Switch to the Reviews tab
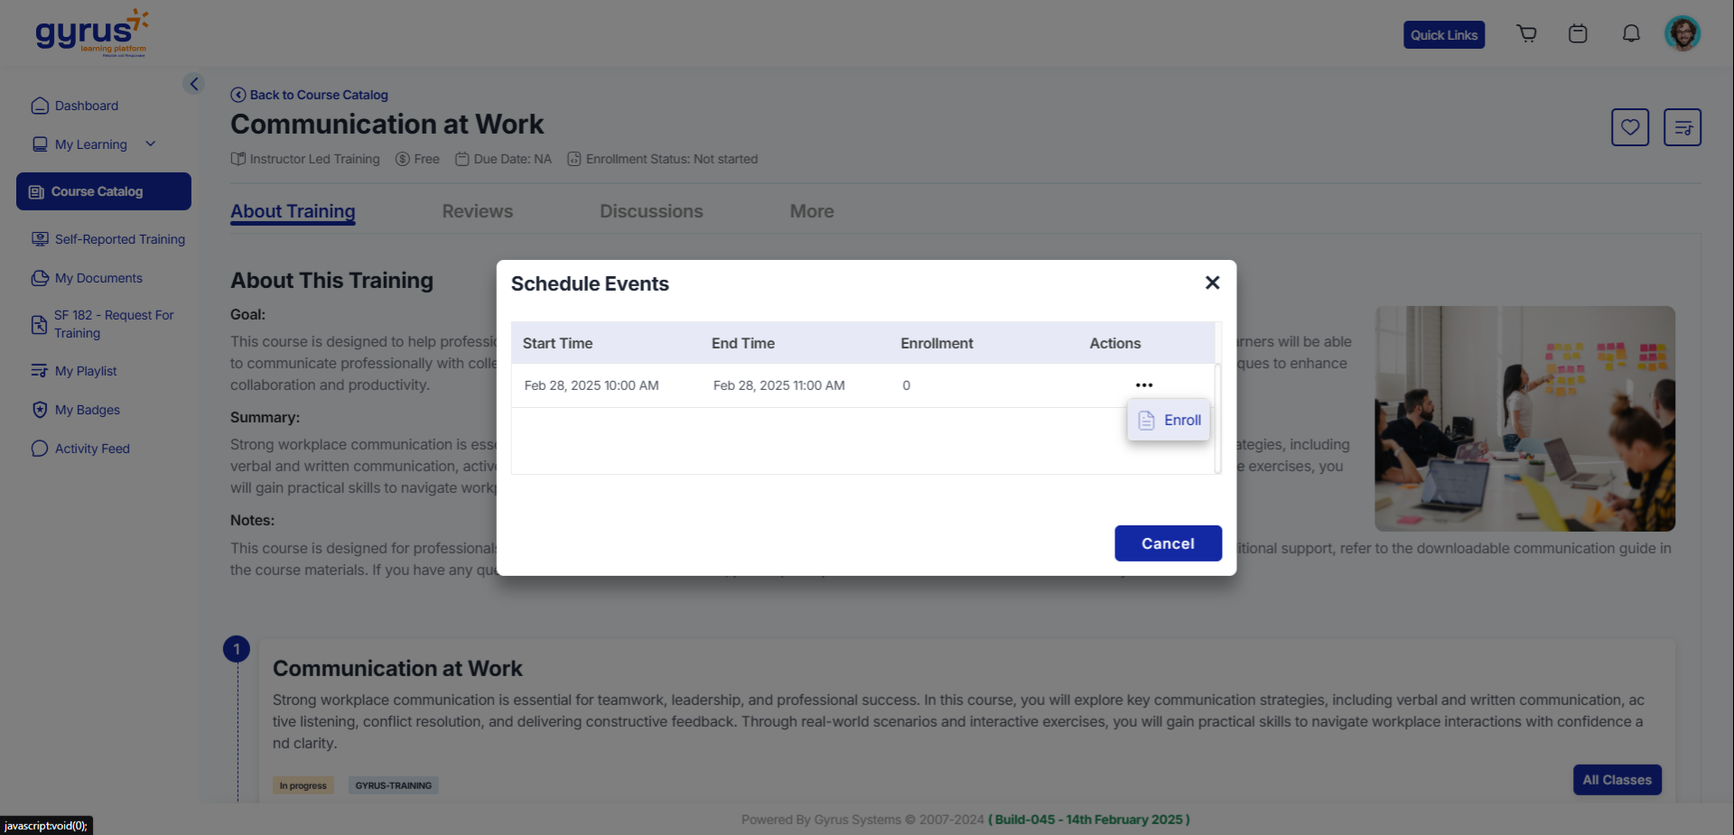Viewport: 1734px width, 835px height. point(477,211)
